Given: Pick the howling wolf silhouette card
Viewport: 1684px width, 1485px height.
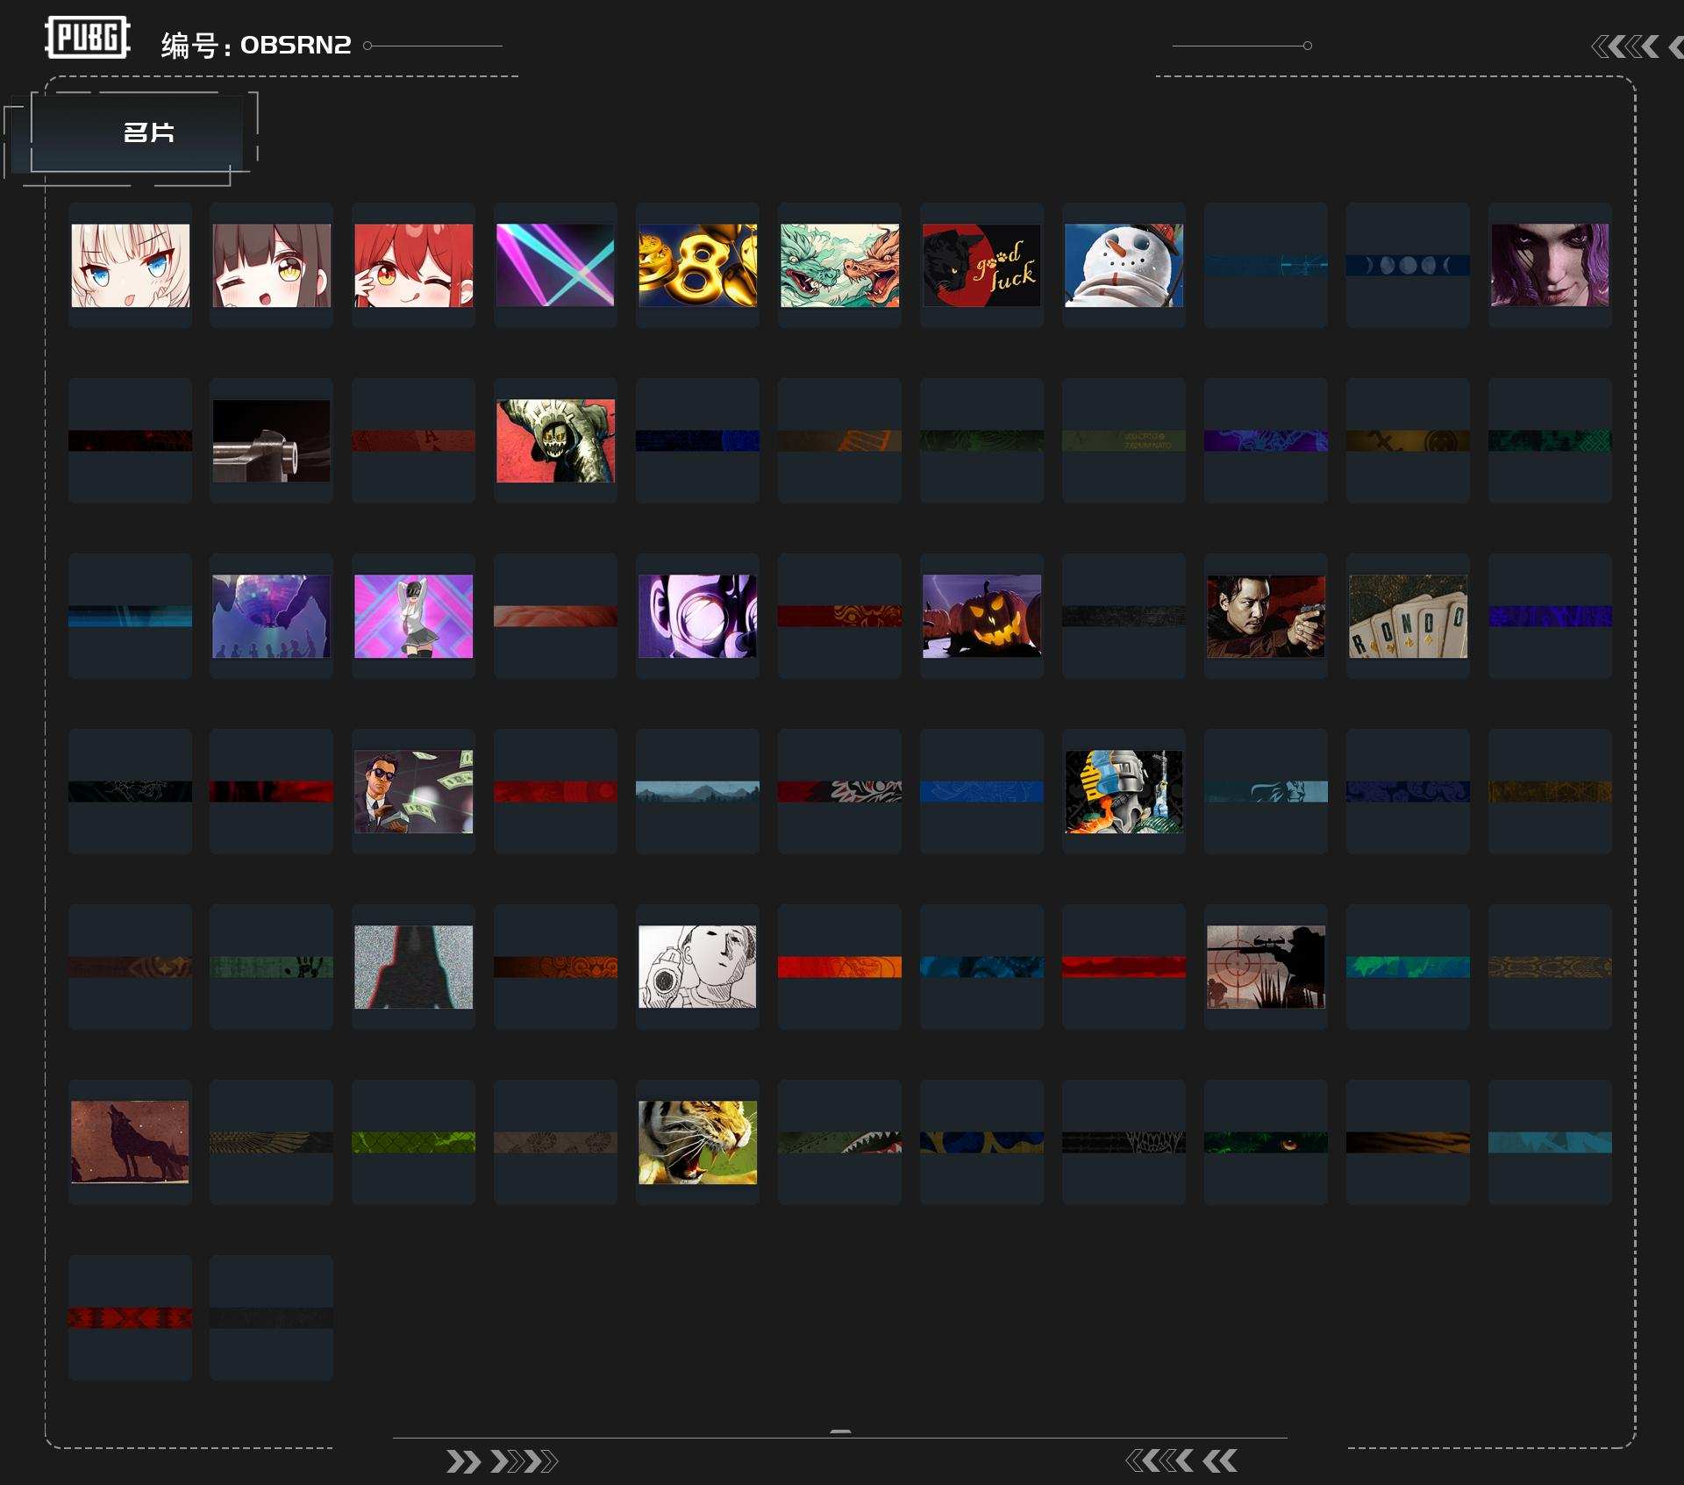Looking at the screenshot, I should (x=130, y=1142).
